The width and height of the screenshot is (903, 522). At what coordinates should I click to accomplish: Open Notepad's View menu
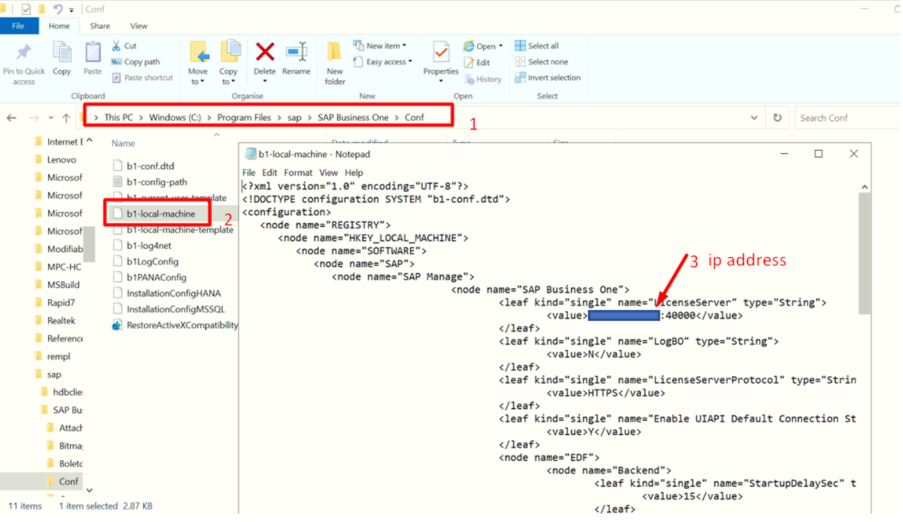coord(328,173)
